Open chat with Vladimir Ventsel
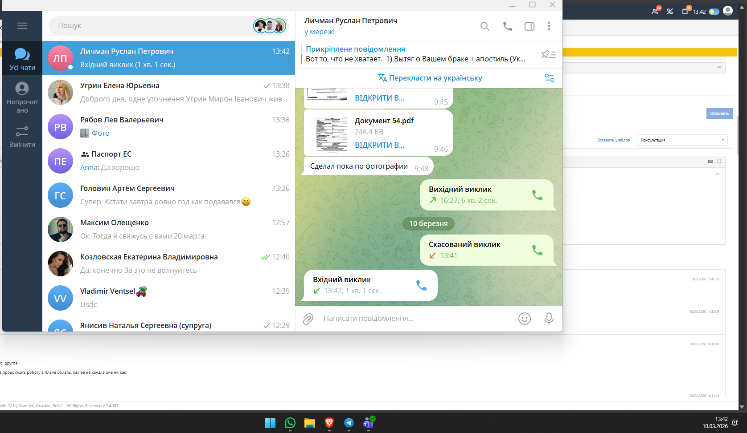This screenshot has width=747, height=433. coord(169,298)
